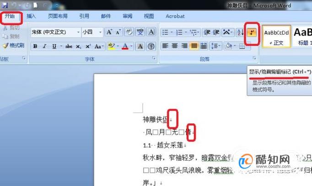This screenshot has height=186, width=312.
Task: Open the Font dialog launcher
Action: coord(154,58)
